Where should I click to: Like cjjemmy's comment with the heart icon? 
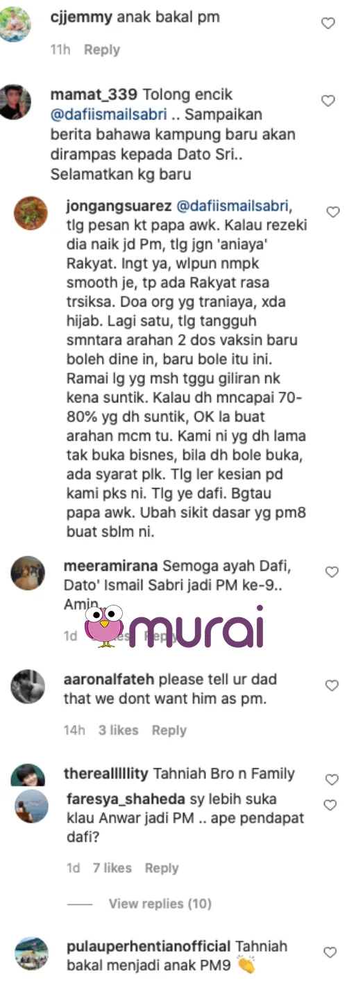point(328,24)
